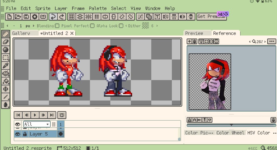Image resolution: width=277 pixels, height=150 pixels.
Task: Save the sprite with floppy icon
Action: coord(26,17)
